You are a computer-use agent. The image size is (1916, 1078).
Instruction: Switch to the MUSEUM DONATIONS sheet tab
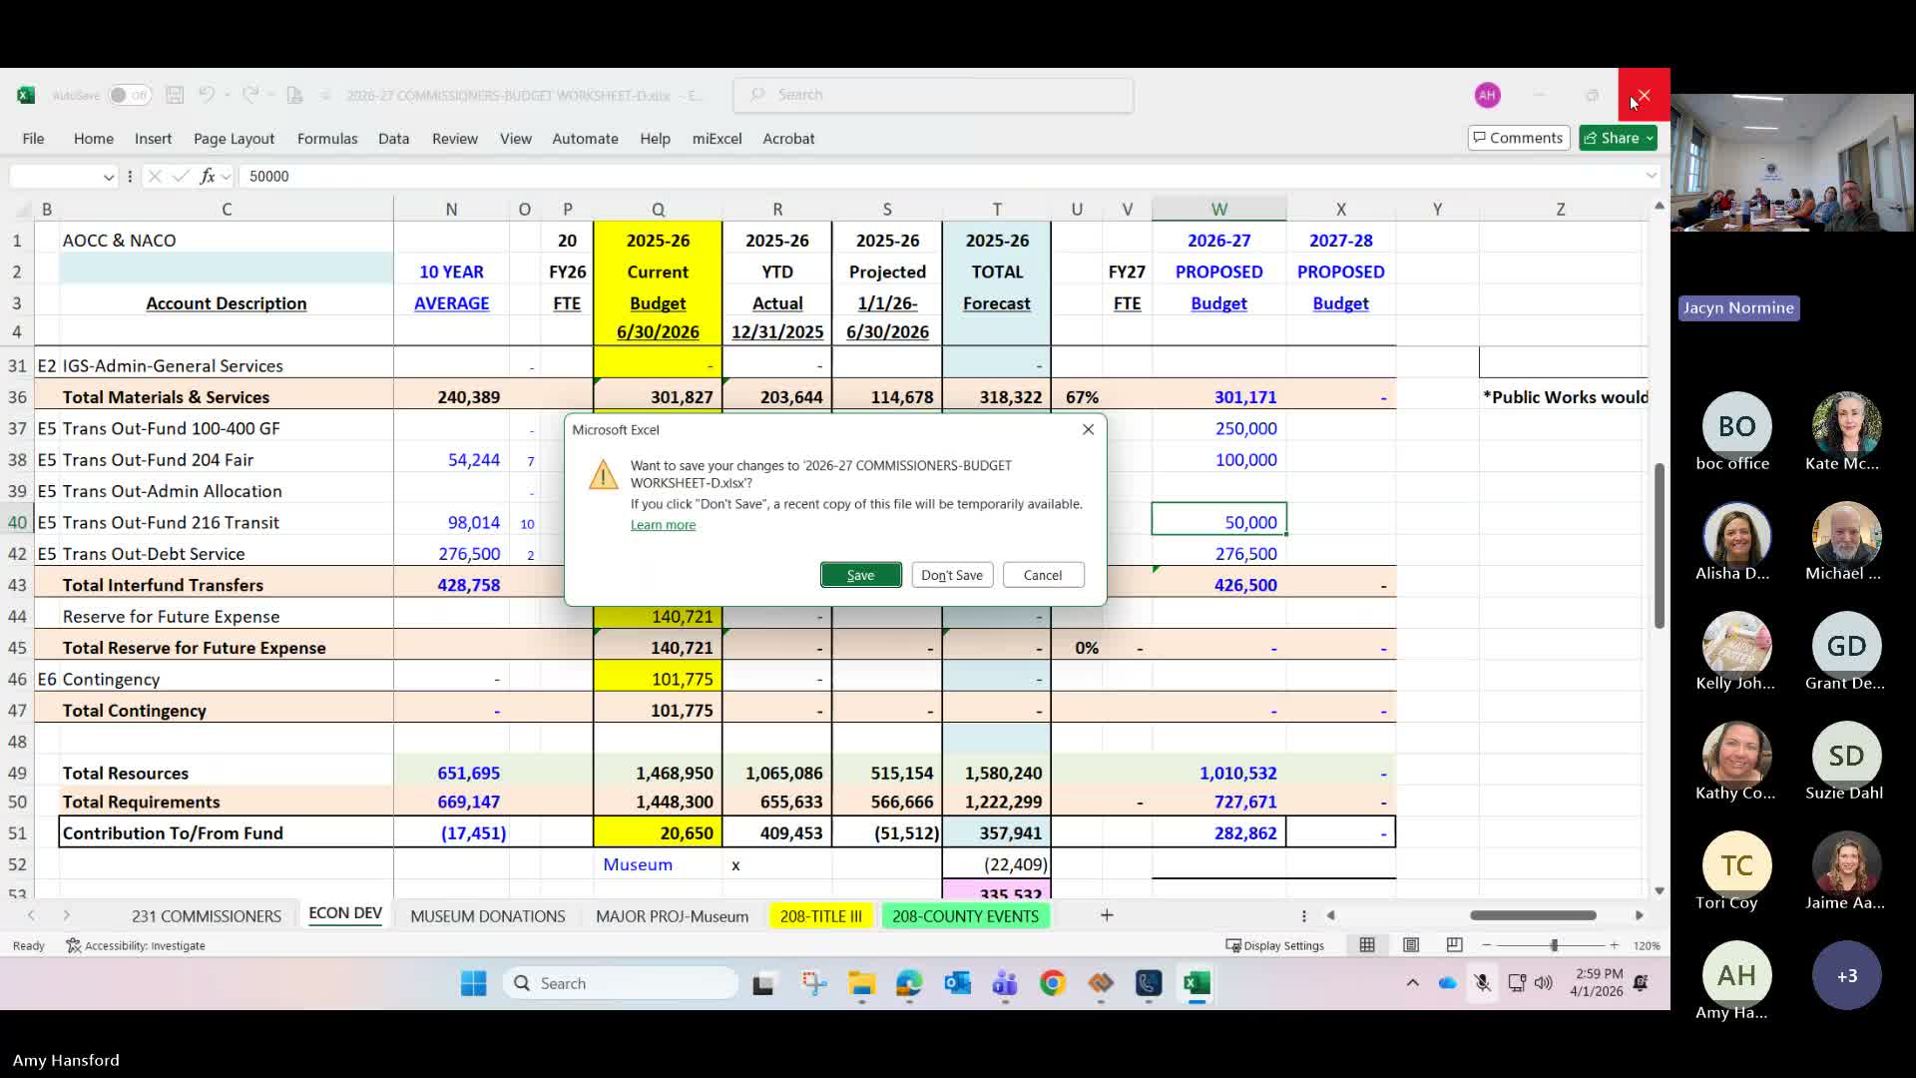click(x=487, y=916)
